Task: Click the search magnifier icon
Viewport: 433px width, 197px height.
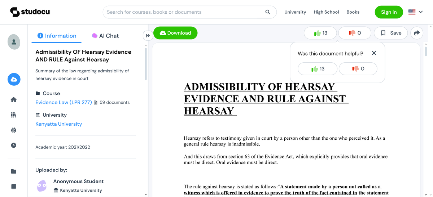Action: [268, 12]
